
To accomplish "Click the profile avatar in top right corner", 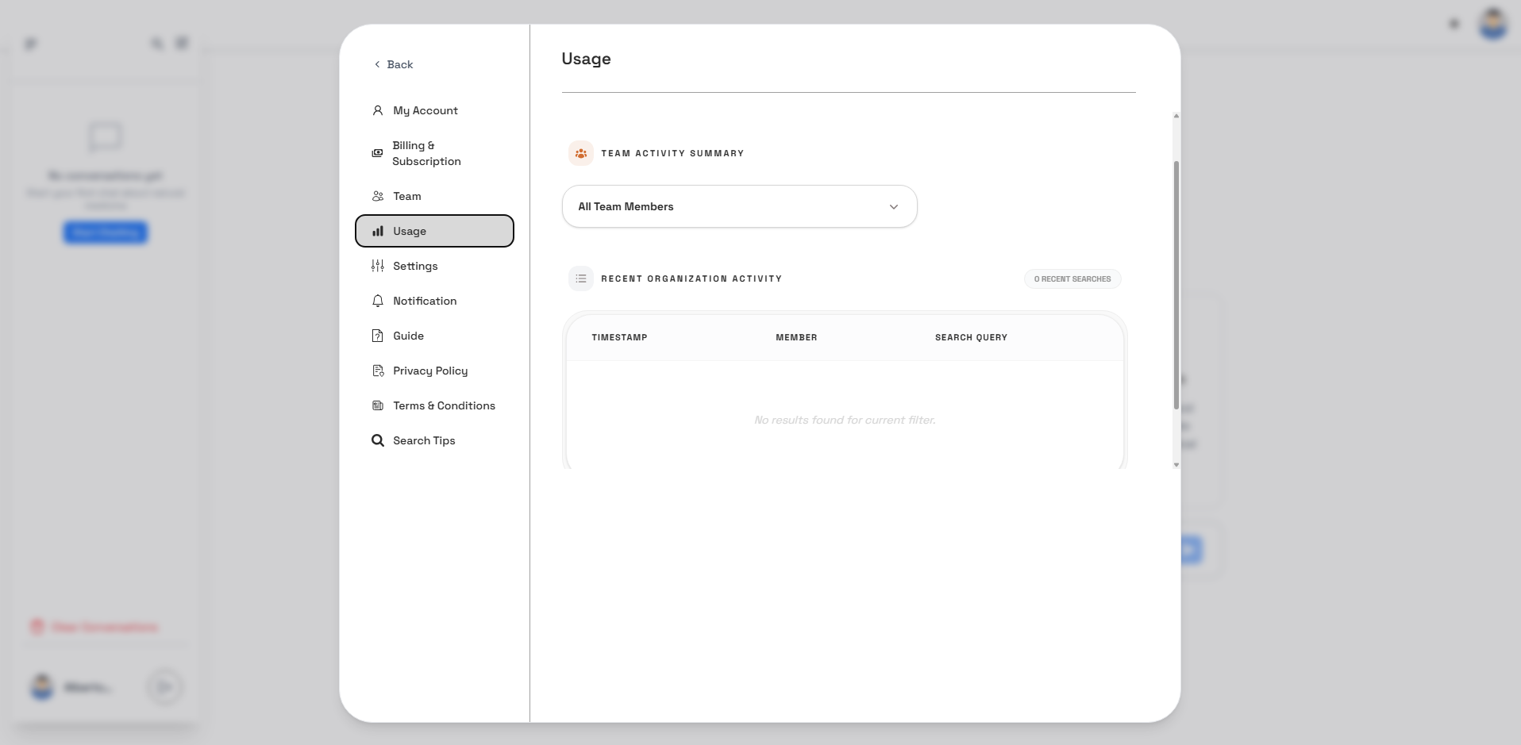I will click(1494, 23).
